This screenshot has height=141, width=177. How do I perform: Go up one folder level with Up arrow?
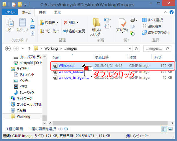tap(29, 48)
